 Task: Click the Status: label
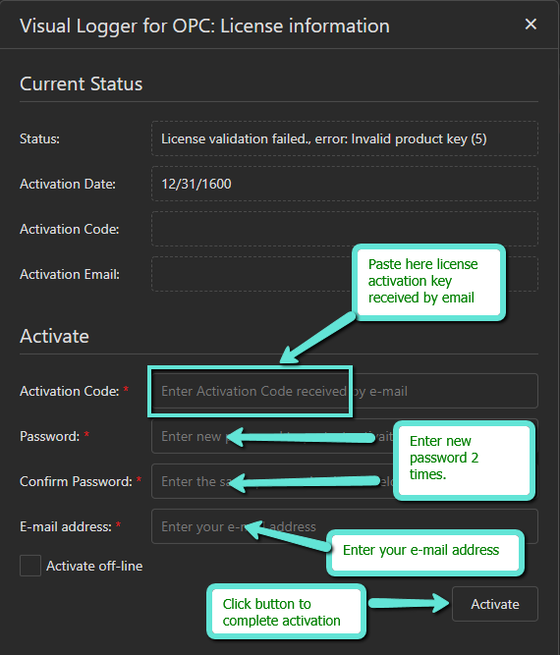[x=39, y=138]
